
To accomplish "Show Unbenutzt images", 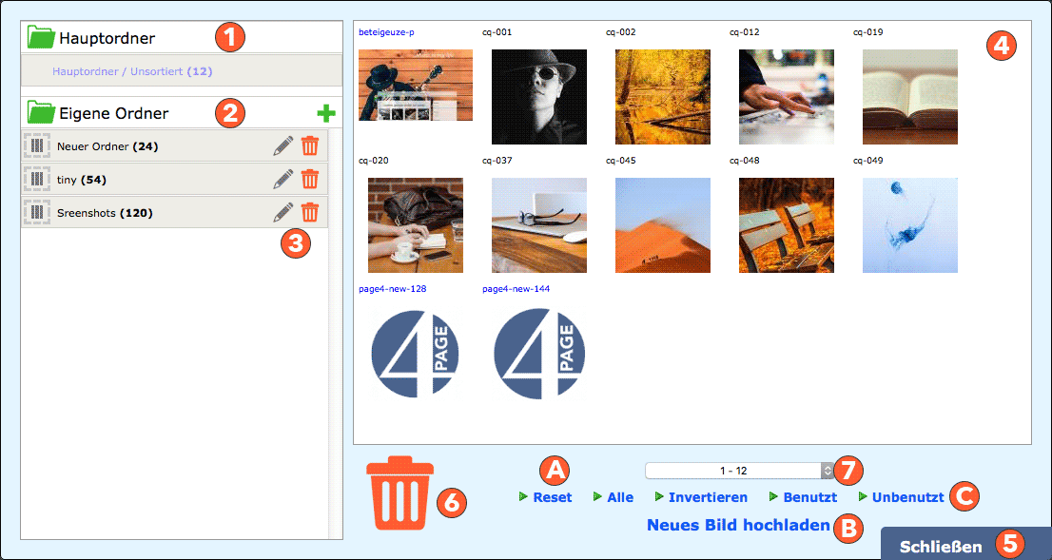I will [x=907, y=497].
